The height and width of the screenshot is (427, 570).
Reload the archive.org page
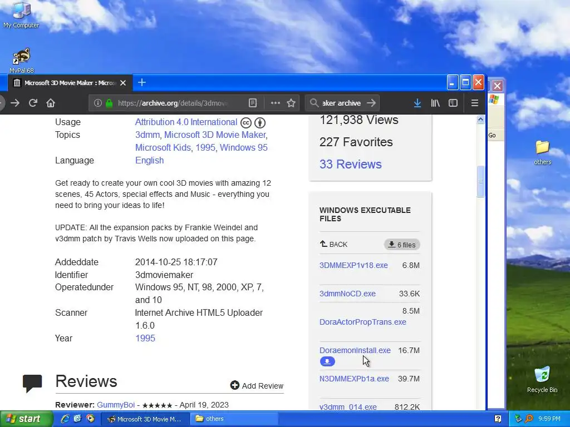coord(33,103)
